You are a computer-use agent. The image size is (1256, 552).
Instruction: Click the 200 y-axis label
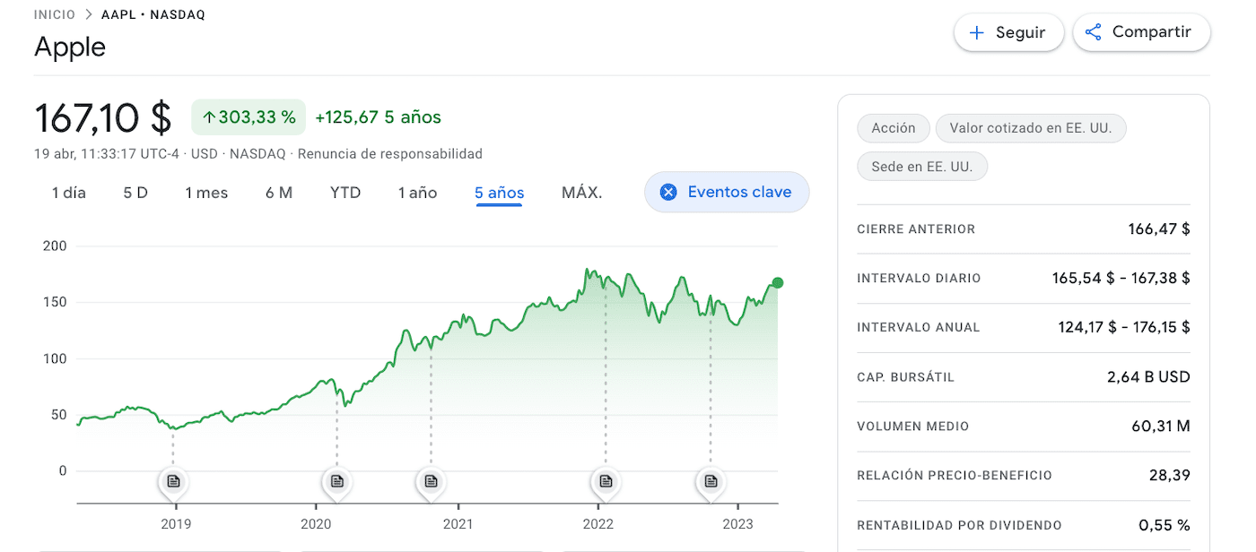[x=55, y=246]
